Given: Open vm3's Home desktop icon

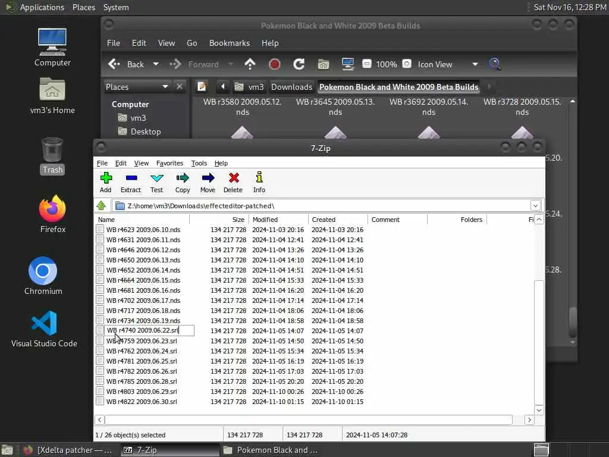Looking at the screenshot, I should click(x=52, y=96).
